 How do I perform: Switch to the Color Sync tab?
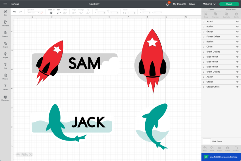(231, 9)
